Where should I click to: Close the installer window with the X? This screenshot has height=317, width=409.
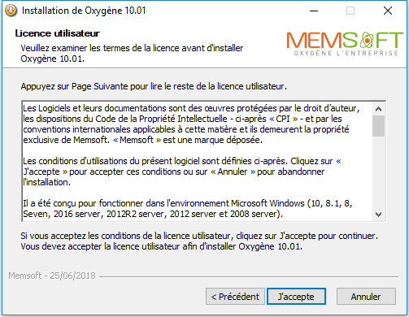point(388,11)
